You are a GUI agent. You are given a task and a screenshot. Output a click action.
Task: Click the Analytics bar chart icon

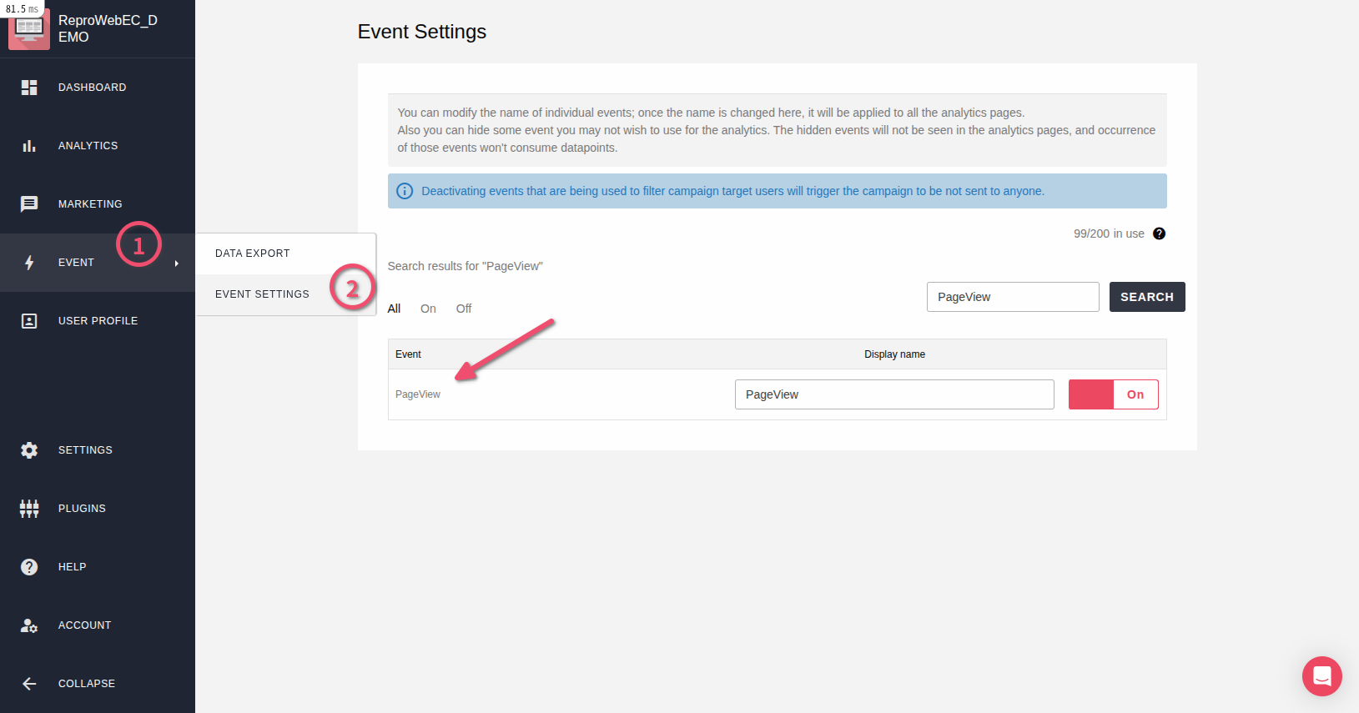pos(29,146)
